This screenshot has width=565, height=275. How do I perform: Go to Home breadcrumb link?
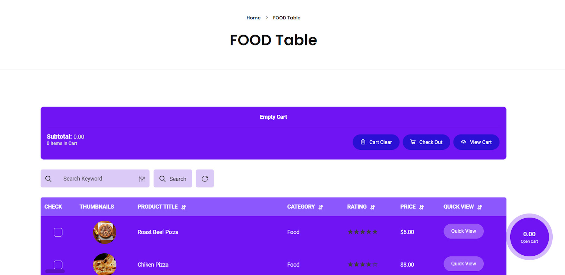point(253,18)
